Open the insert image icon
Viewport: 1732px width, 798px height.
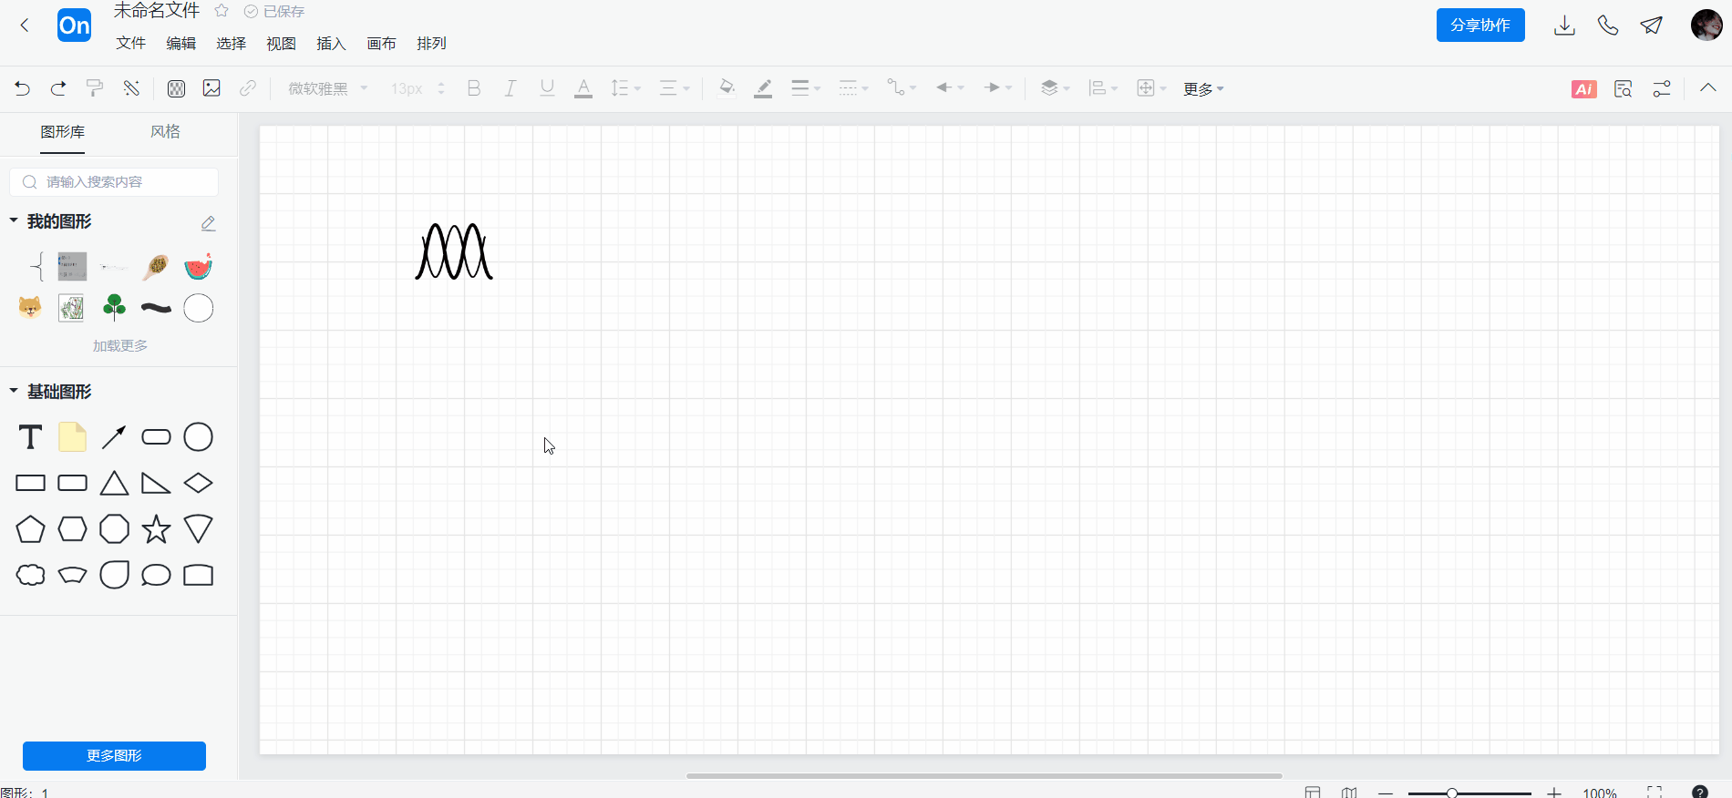pos(211,88)
